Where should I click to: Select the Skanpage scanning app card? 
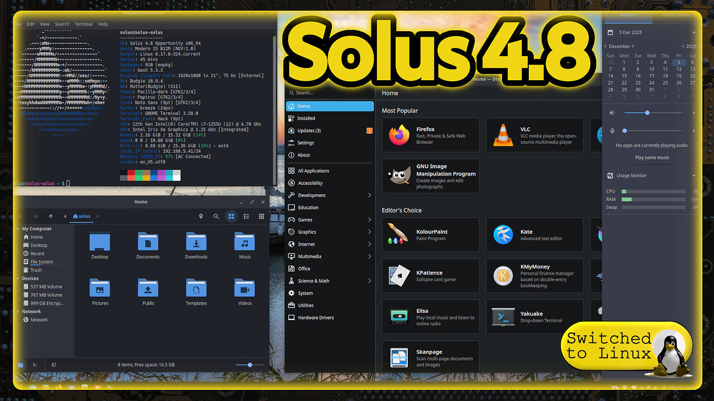(431, 358)
